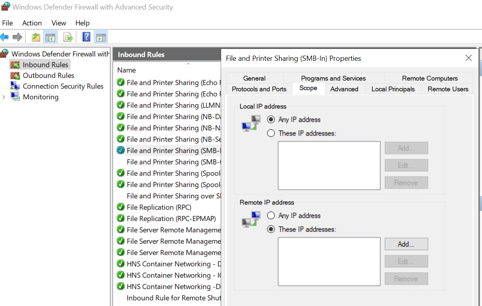Switch to the Remote Users tab
Image resolution: width=482 pixels, height=306 pixels.
448,89
